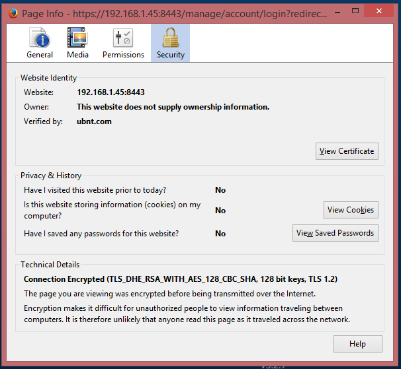Screen dimensions: 401x369
Task: Click the 'Owner:' label
Action: coord(36,107)
